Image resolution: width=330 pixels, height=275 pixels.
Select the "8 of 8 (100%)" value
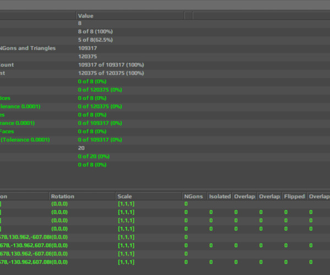[x=95, y=31]
